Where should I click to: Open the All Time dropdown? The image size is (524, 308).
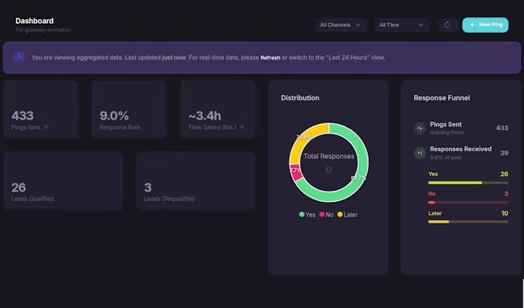(402, 25)
